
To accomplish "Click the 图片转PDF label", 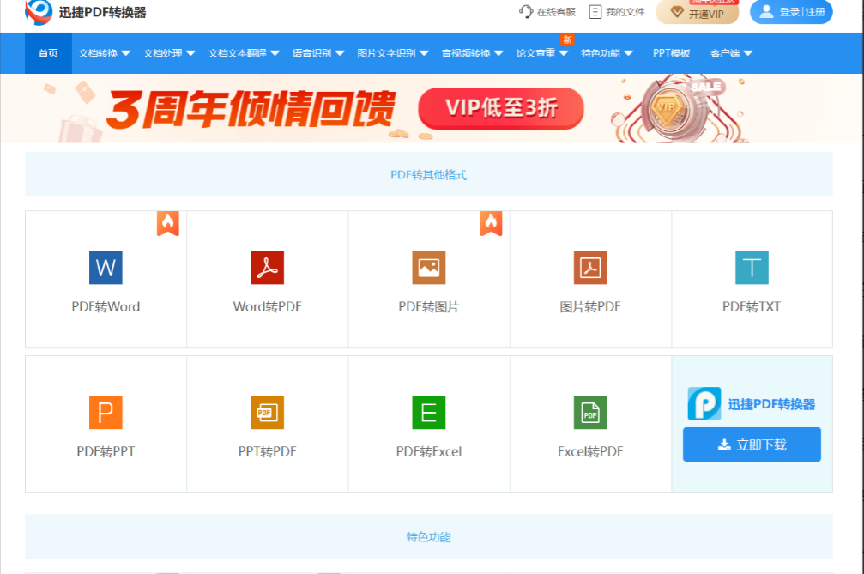I will [x=590, y=307].
